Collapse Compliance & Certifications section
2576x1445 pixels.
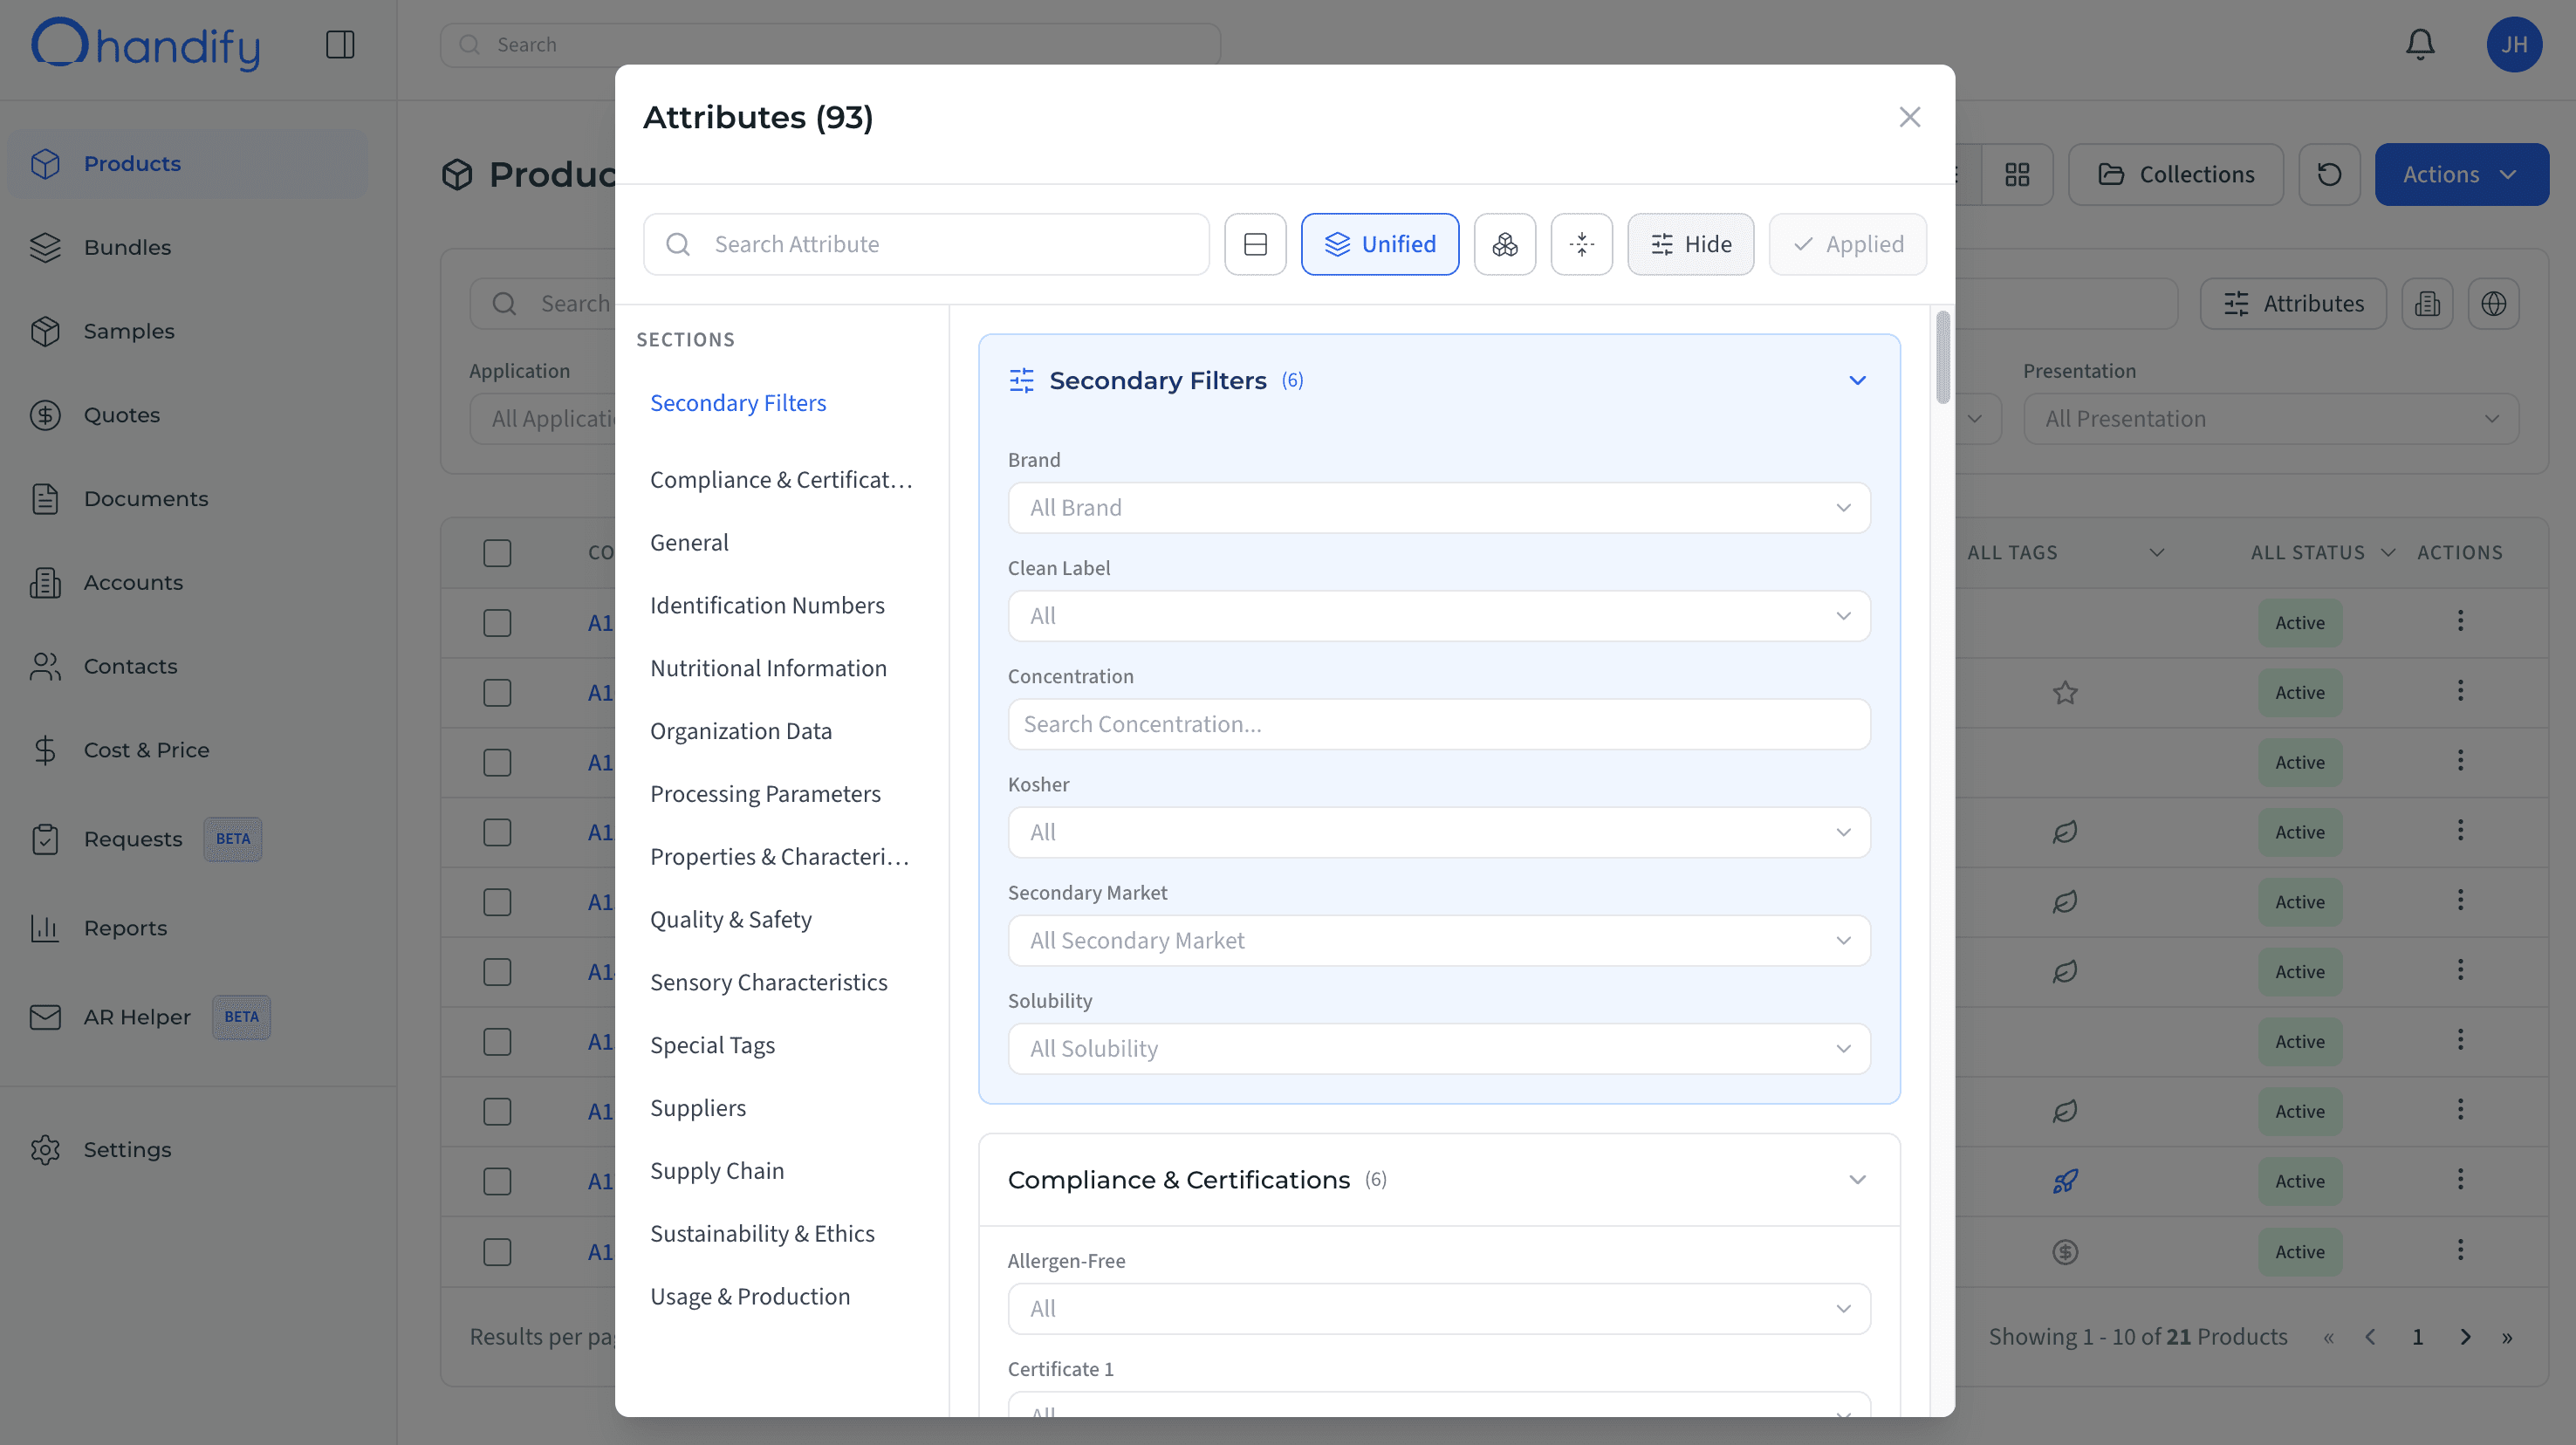click(1857, 1180)
